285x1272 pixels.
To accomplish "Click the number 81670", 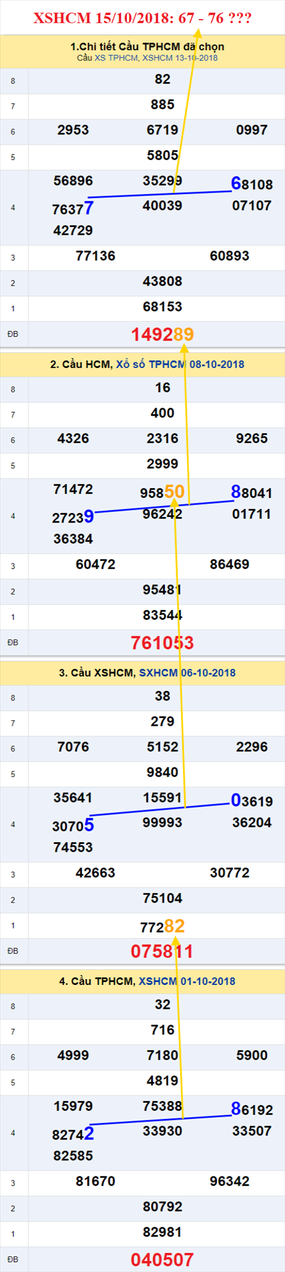I will [96, 1182].
